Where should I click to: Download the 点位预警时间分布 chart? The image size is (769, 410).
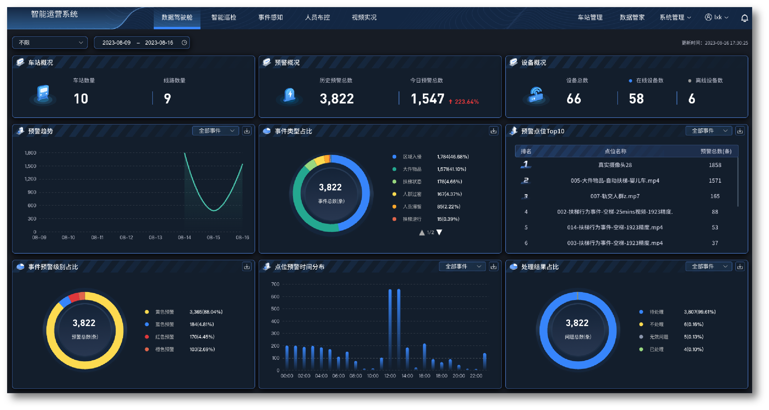click(493, 266)
